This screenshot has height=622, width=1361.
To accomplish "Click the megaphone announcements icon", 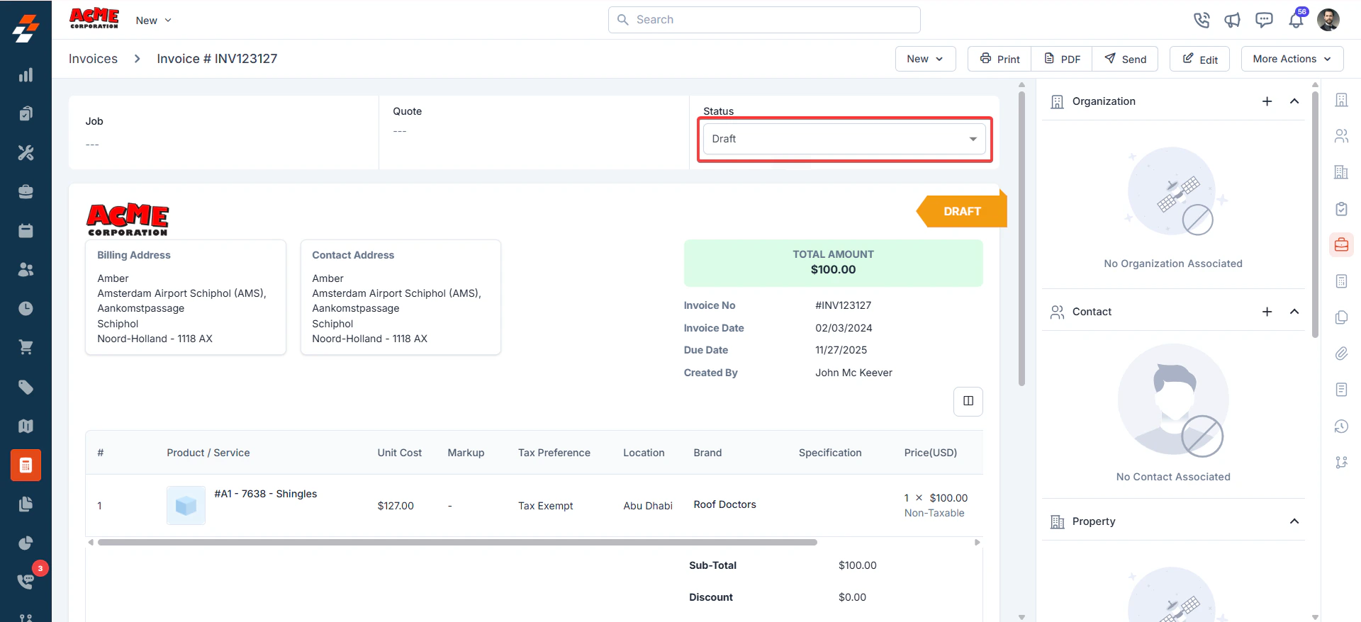I will click(1233, 20).
